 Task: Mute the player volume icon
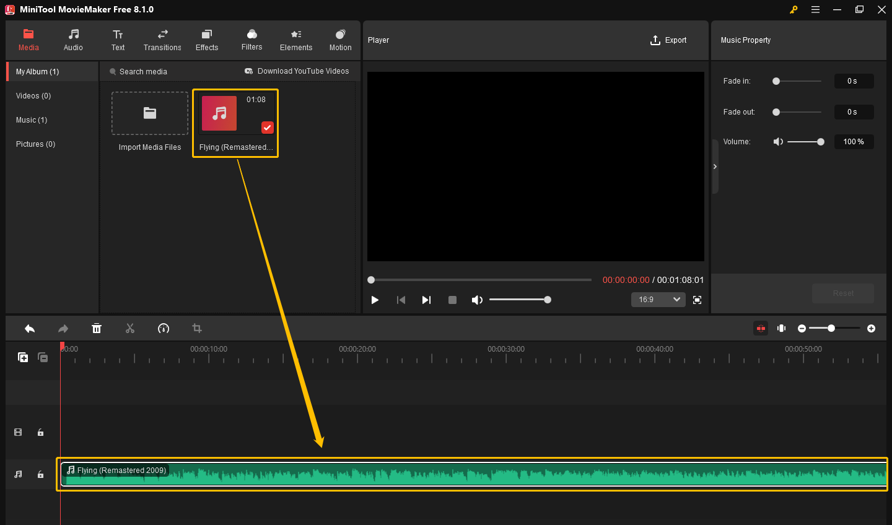pos(477,300)
